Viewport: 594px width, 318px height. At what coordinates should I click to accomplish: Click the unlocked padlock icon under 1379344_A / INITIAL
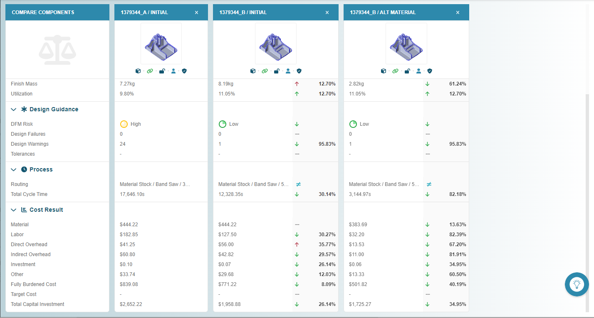pyautogui.click(x=162, y=71)
